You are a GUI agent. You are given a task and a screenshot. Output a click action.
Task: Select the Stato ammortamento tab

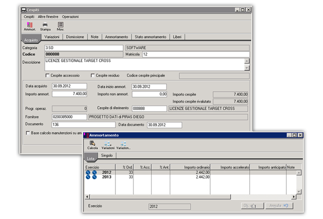150,37
